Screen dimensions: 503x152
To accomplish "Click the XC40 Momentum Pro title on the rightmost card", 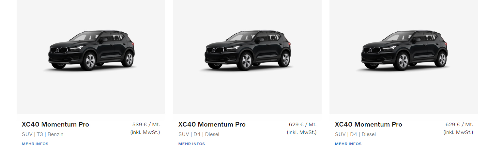I will 369,124.
